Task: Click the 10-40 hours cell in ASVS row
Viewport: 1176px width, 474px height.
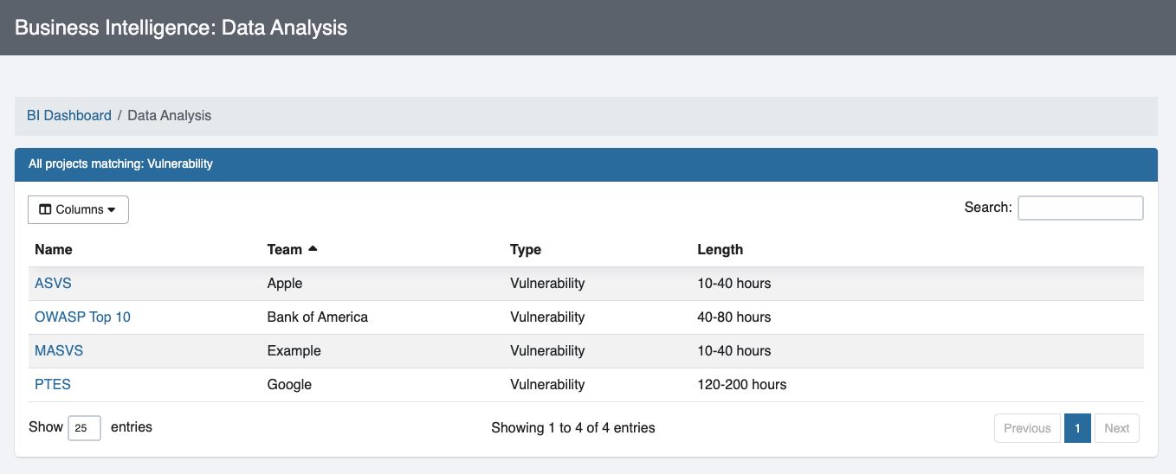Action: [x=734, y=283]
